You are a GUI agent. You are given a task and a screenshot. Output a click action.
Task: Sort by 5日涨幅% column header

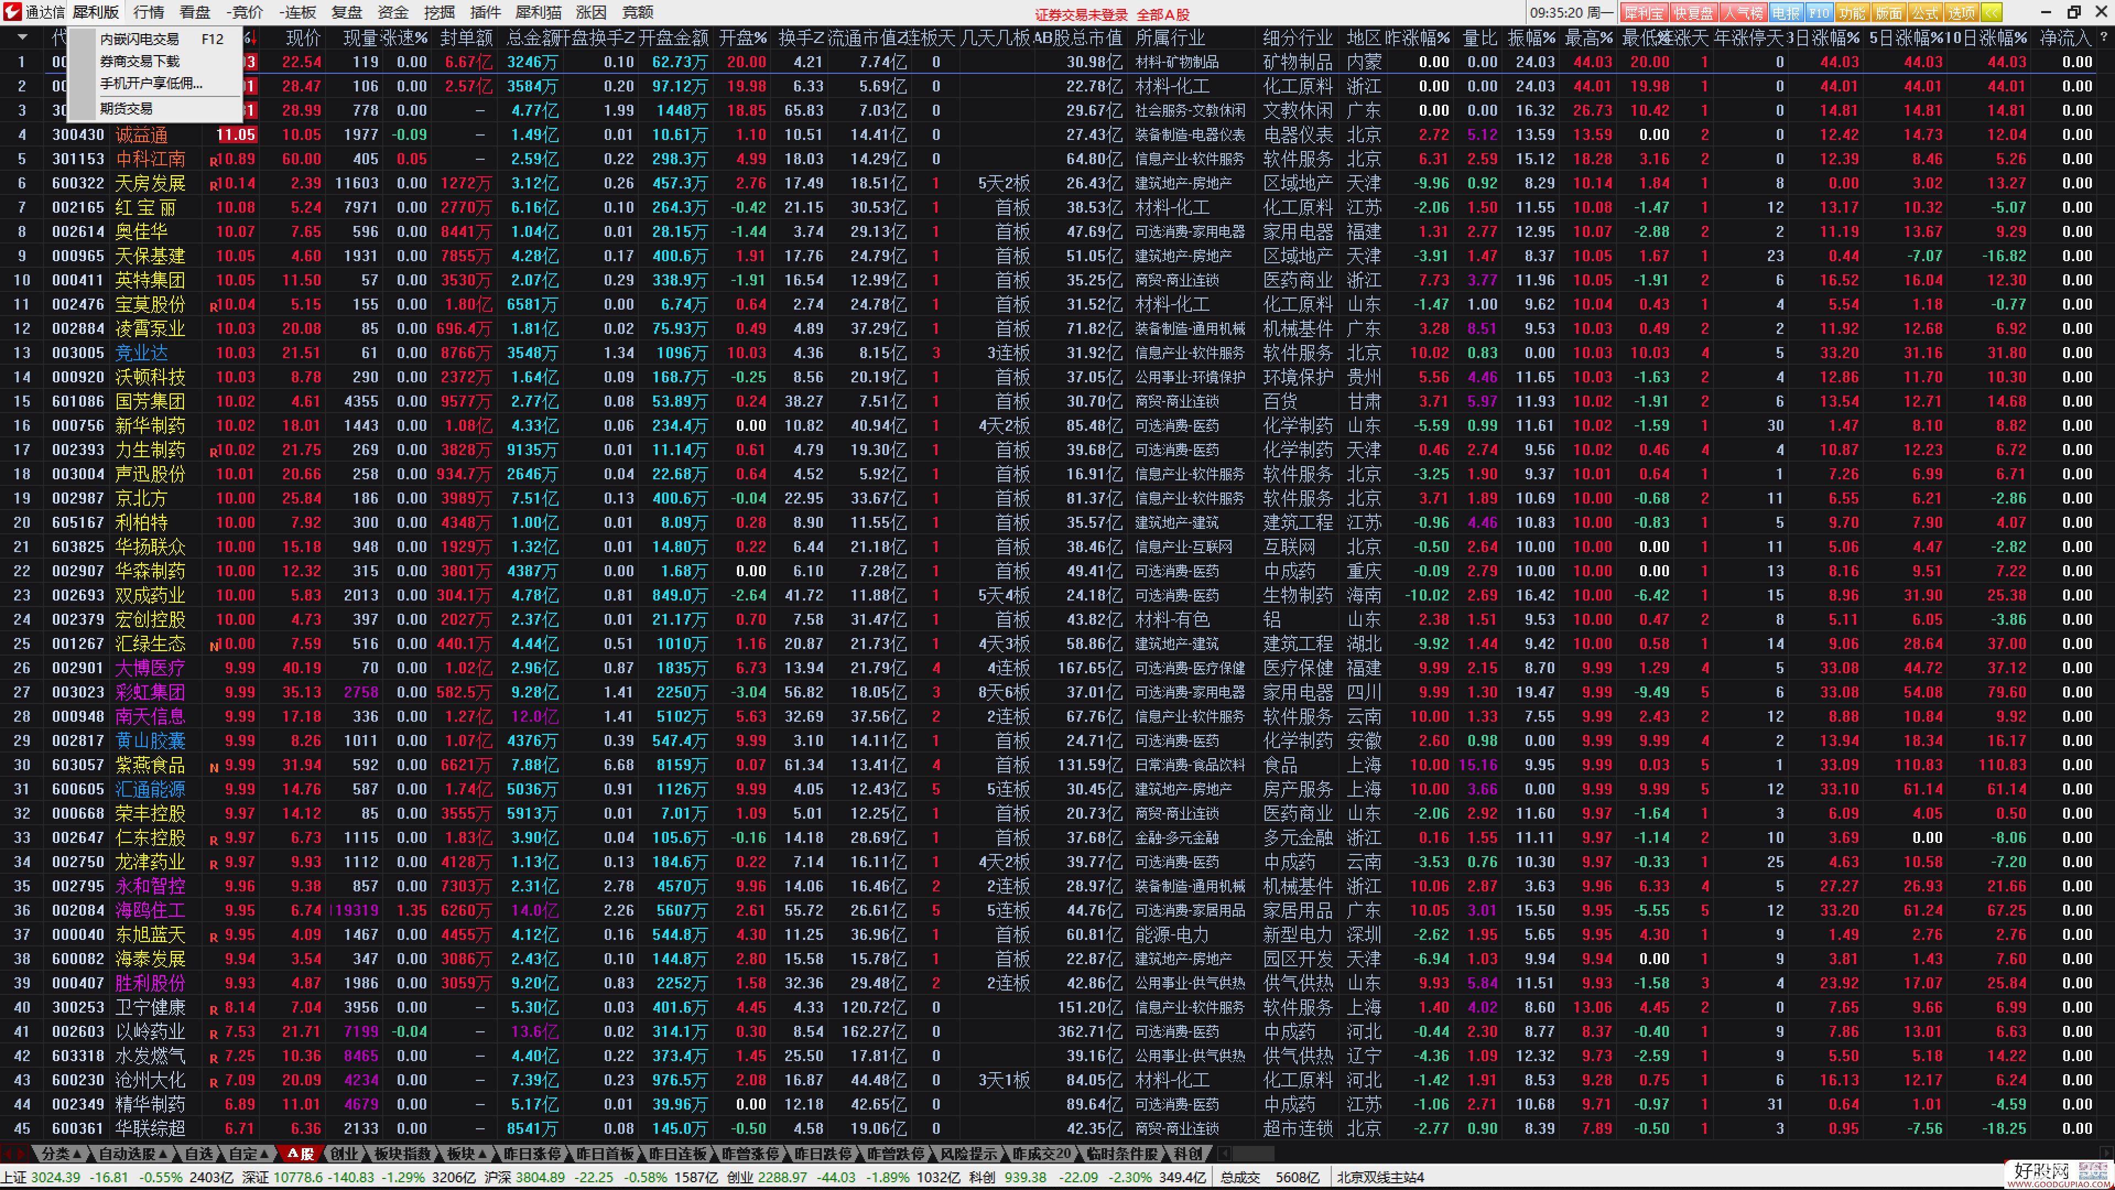click(x=1906, y=37)
